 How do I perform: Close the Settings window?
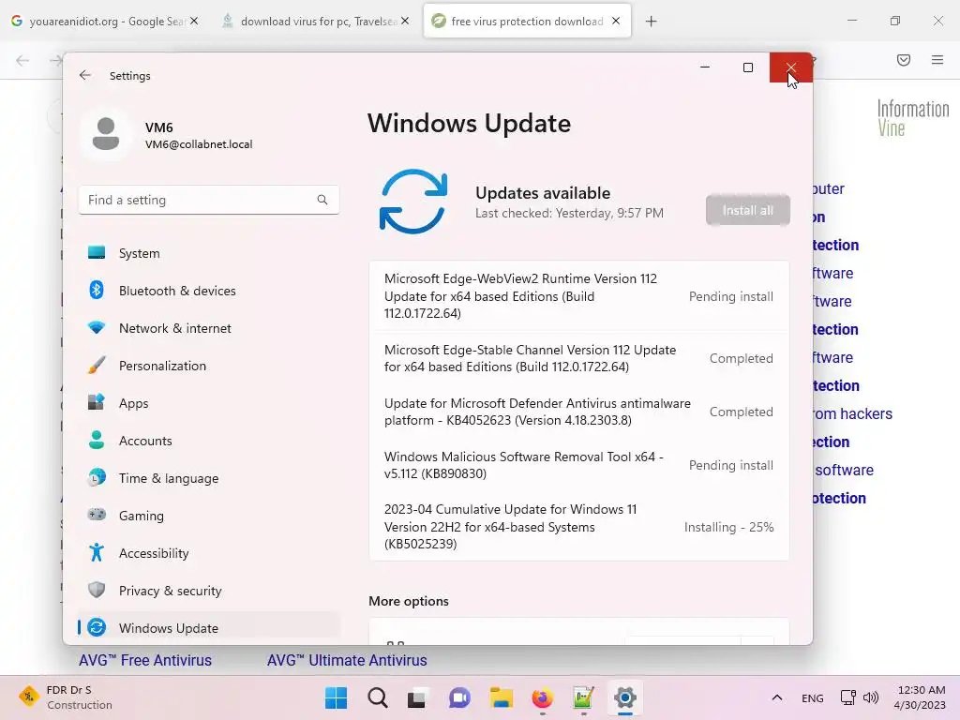tap(791, 67)
